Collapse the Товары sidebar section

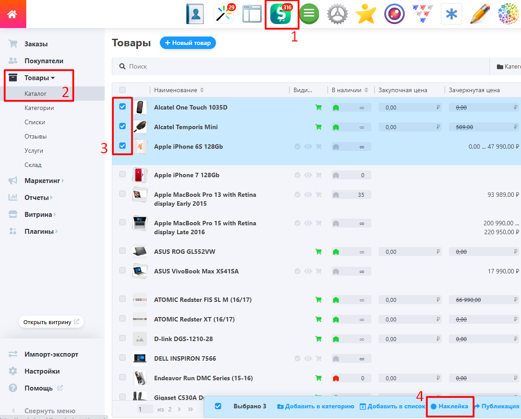39,78
